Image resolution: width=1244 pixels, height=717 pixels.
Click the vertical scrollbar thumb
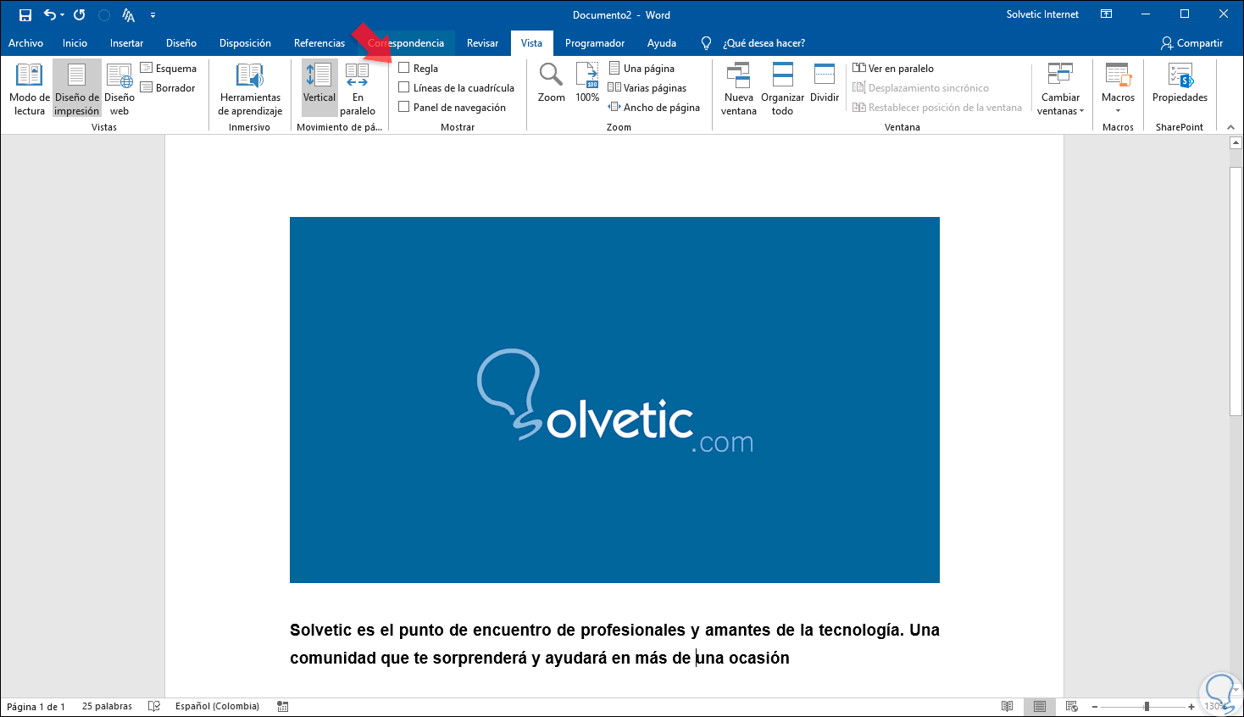1236,292
